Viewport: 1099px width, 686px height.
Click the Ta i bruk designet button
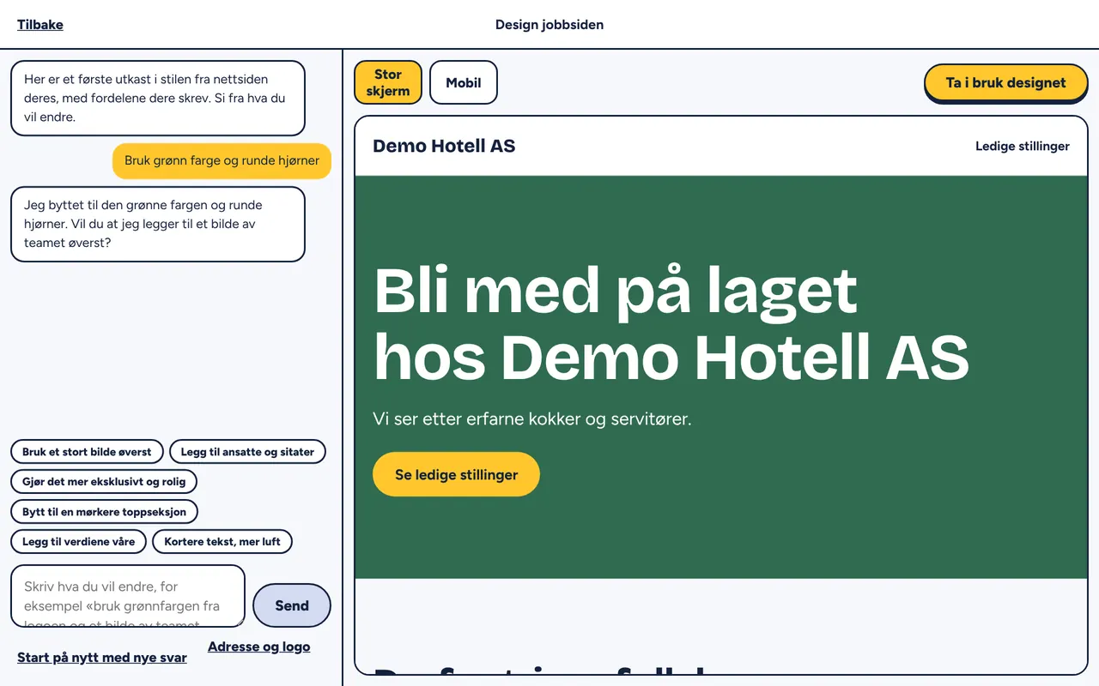[1005, 82]
